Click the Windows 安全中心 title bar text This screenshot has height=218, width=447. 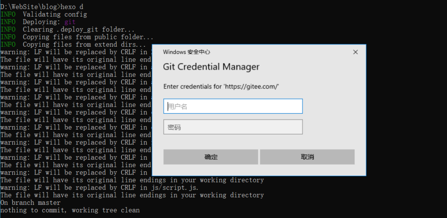(x=187, y=52)
